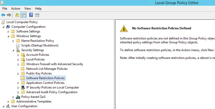Click the yellow warning triangle icon
This screenshot has width=215, height=109.
(124, 29)
